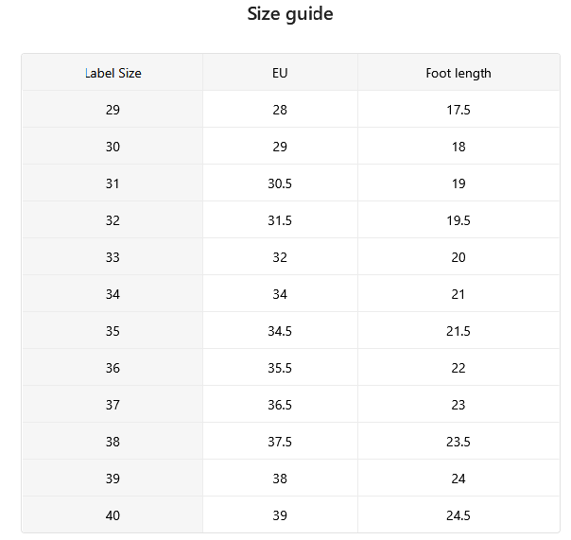The width and height of the screenshot is (571, 540).
Task: Select the EU column header
Action: click(x=280, y=73)
